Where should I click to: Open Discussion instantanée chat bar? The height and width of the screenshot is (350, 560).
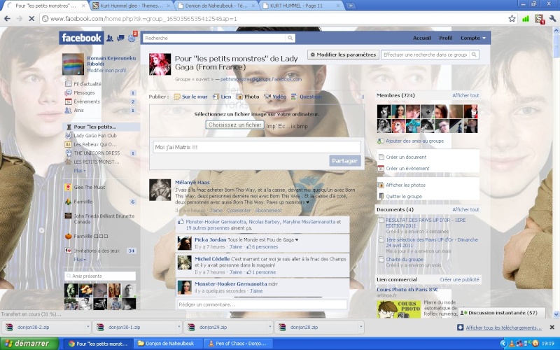[502, 312]
